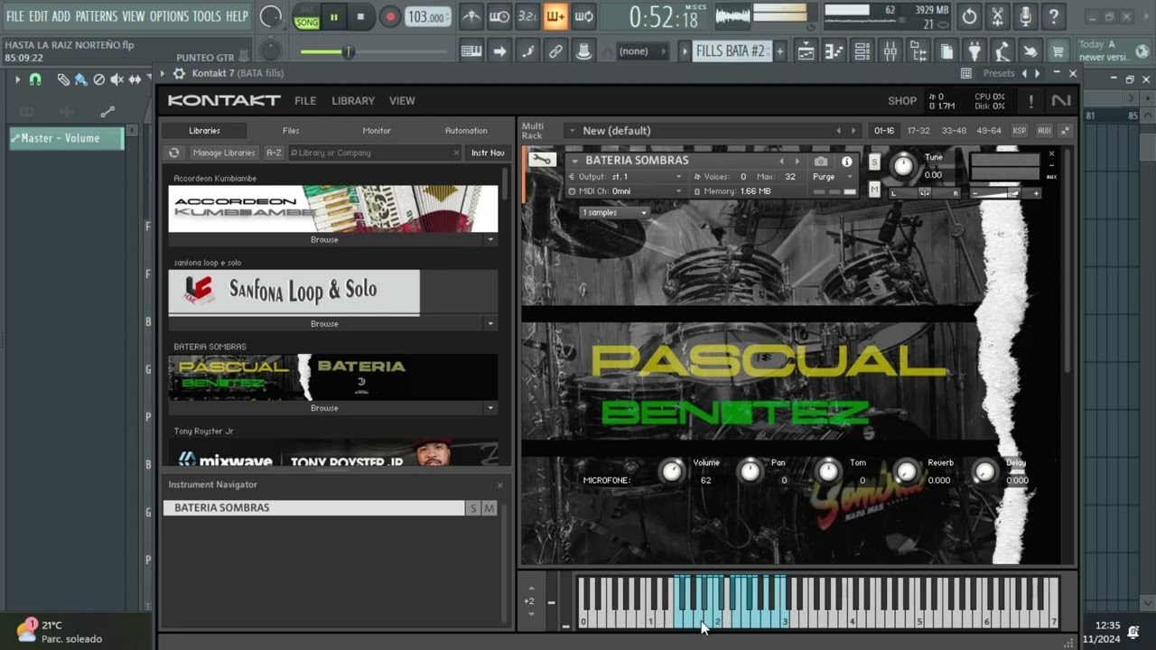The height and width of the screenshot is (650, 1156).
Task: Click the Library or Company search field
Action: [x=375, y=153]
